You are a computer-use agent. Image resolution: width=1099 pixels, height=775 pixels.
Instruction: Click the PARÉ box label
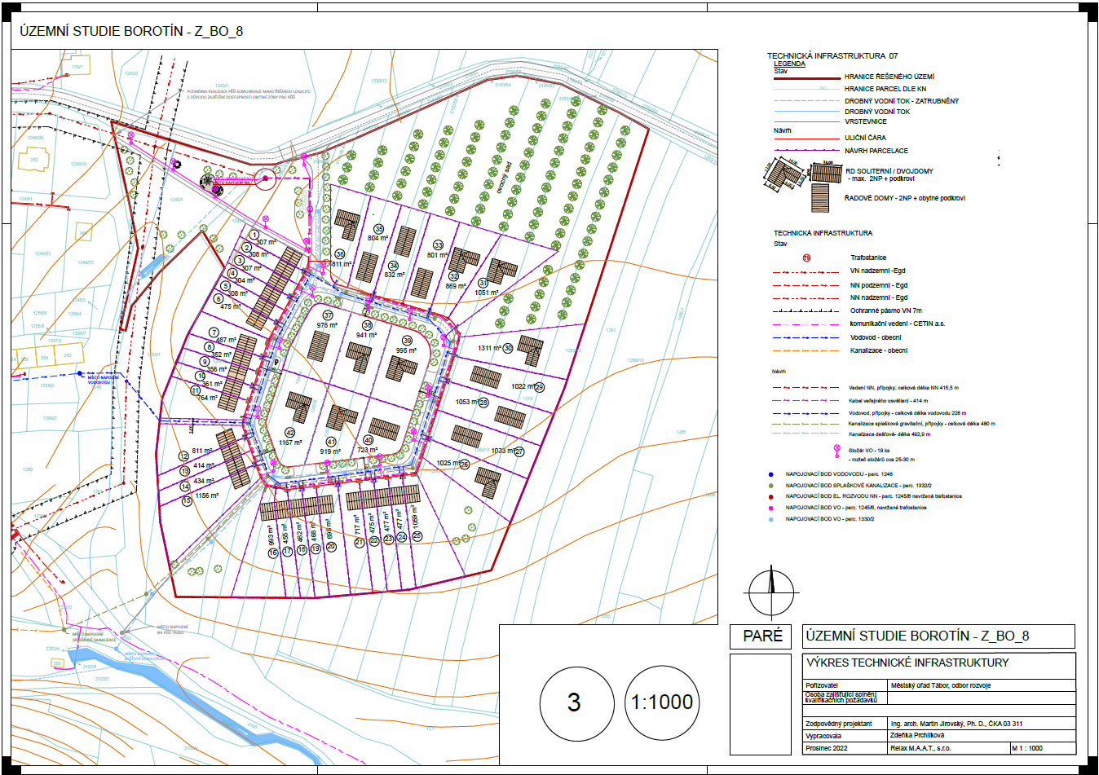click(x=762, y=636)
